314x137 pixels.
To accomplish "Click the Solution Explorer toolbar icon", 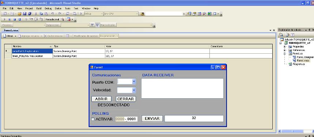I will (x=189, y=14).
